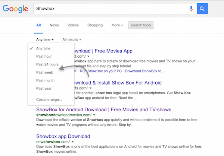The image size is (224, 156).
Task: Switch to the News tab
Action: tap(54, 25)
